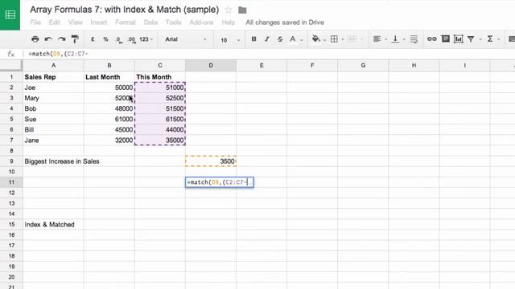
Task: Select column A header
Action: 53,65
